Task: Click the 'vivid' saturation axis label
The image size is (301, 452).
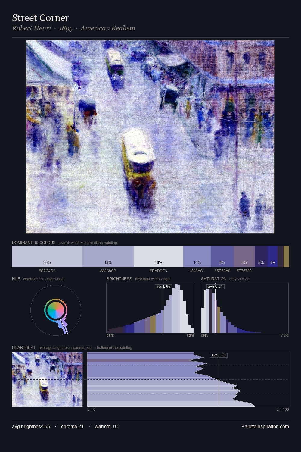Action: (284, 335)
